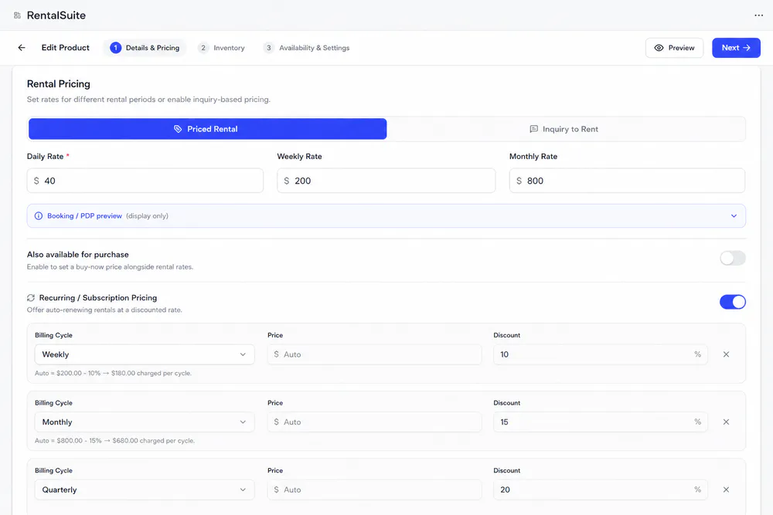
Task: Click the dollar sign in Weekly Rate
Action: tap(287, 181)
